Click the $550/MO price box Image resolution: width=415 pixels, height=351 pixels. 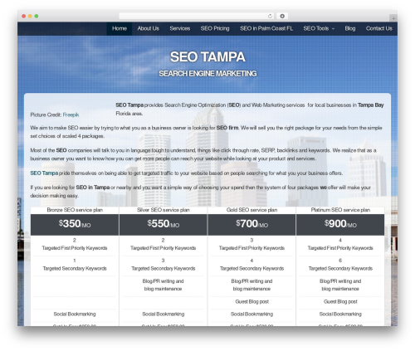[164, 224]
